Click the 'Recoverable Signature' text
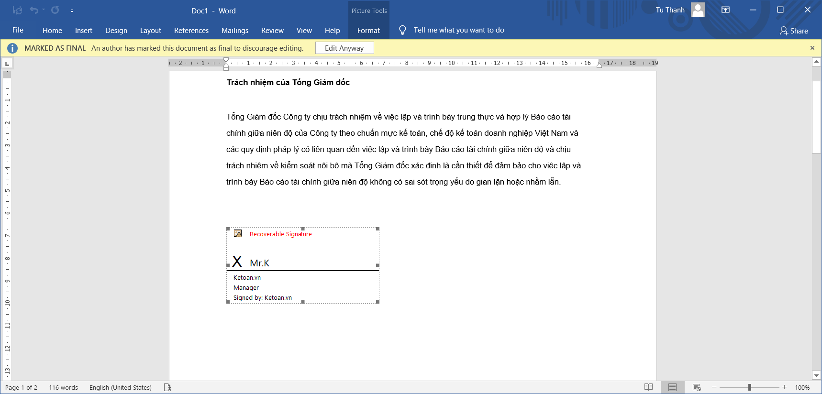Screen dimensions: 822x394 281,234
